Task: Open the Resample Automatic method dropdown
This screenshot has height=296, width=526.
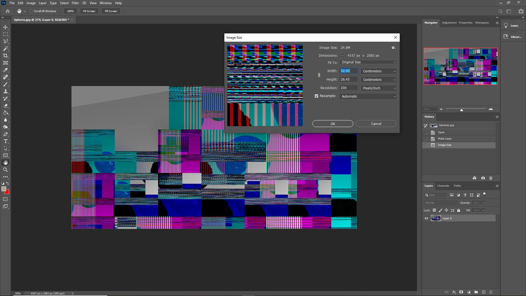Action: coord(368,96)
